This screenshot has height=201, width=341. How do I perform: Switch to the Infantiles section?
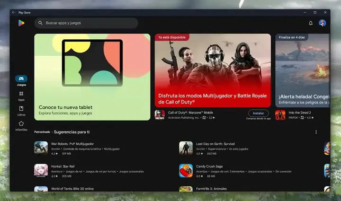pyautogui.click(x=21, y=126)
